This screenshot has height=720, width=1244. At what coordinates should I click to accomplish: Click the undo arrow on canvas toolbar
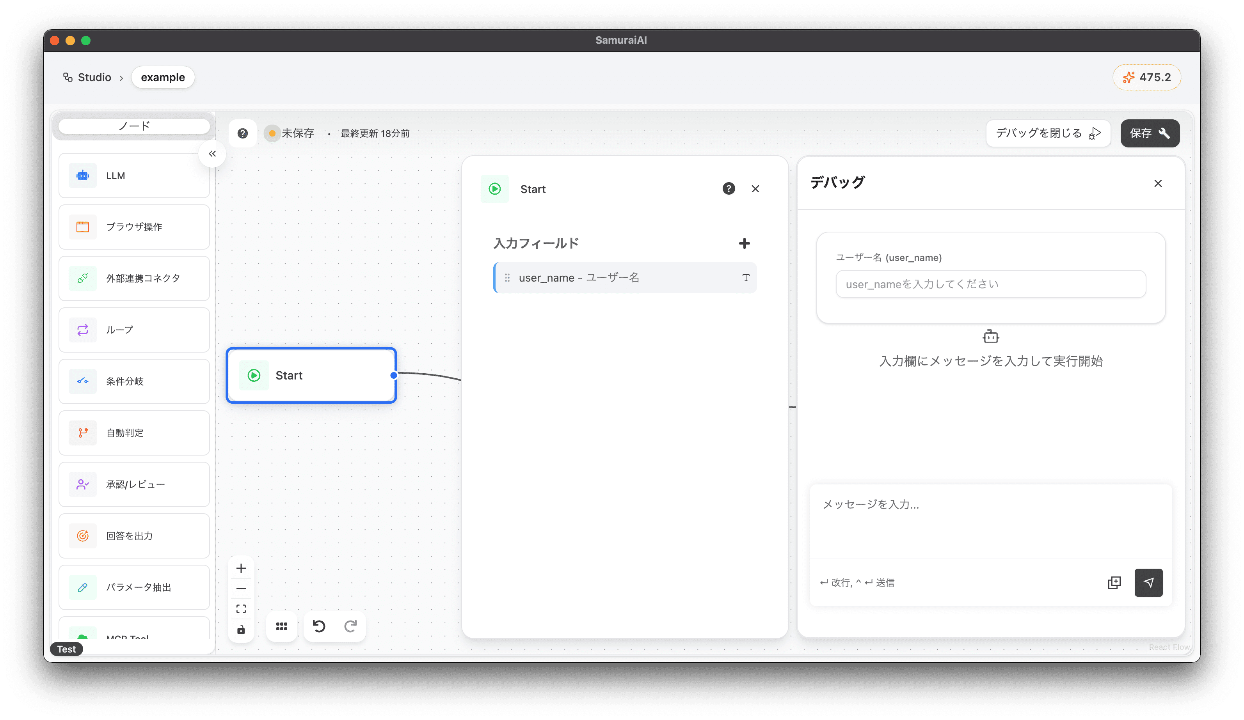319,626
